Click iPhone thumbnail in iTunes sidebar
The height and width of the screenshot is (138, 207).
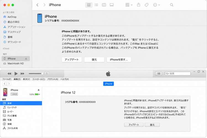5,92
